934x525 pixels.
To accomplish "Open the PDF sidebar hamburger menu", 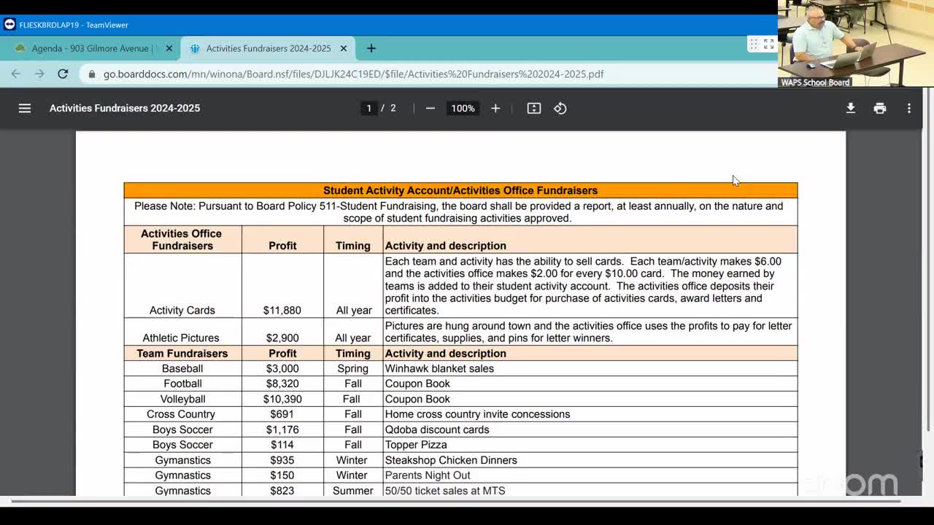I will point(25,108).
